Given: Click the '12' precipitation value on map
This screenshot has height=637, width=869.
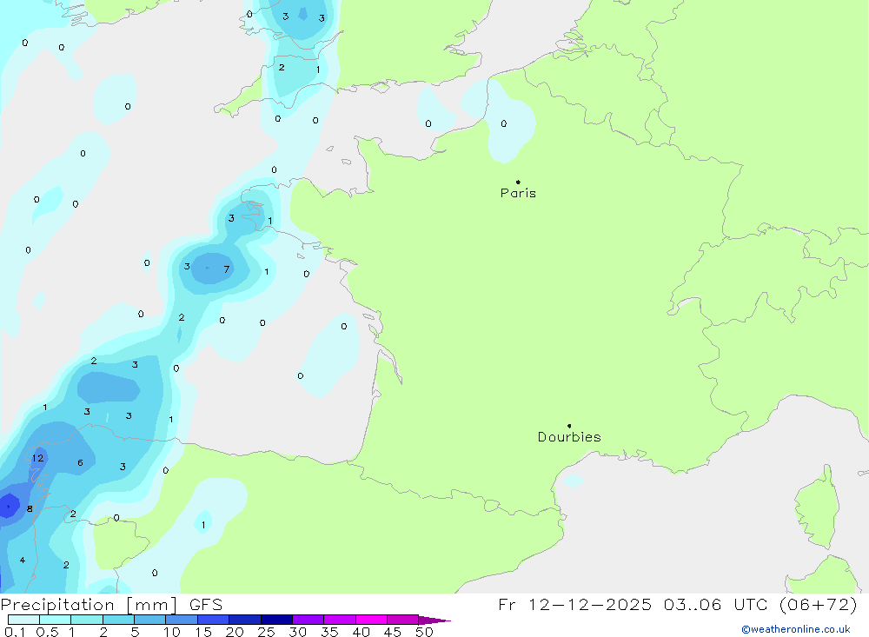Looking at the screenshot, I should [37, 458].
